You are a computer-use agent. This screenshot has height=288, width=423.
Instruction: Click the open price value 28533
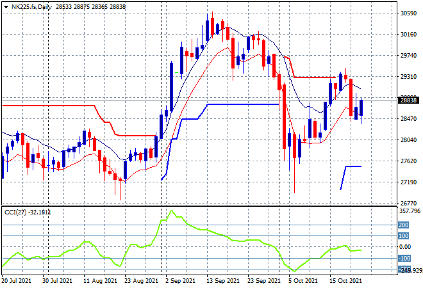(x=64, y=7)
